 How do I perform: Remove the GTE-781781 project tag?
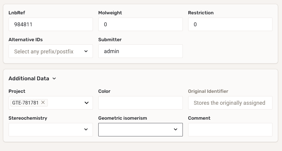click(43, 102)
